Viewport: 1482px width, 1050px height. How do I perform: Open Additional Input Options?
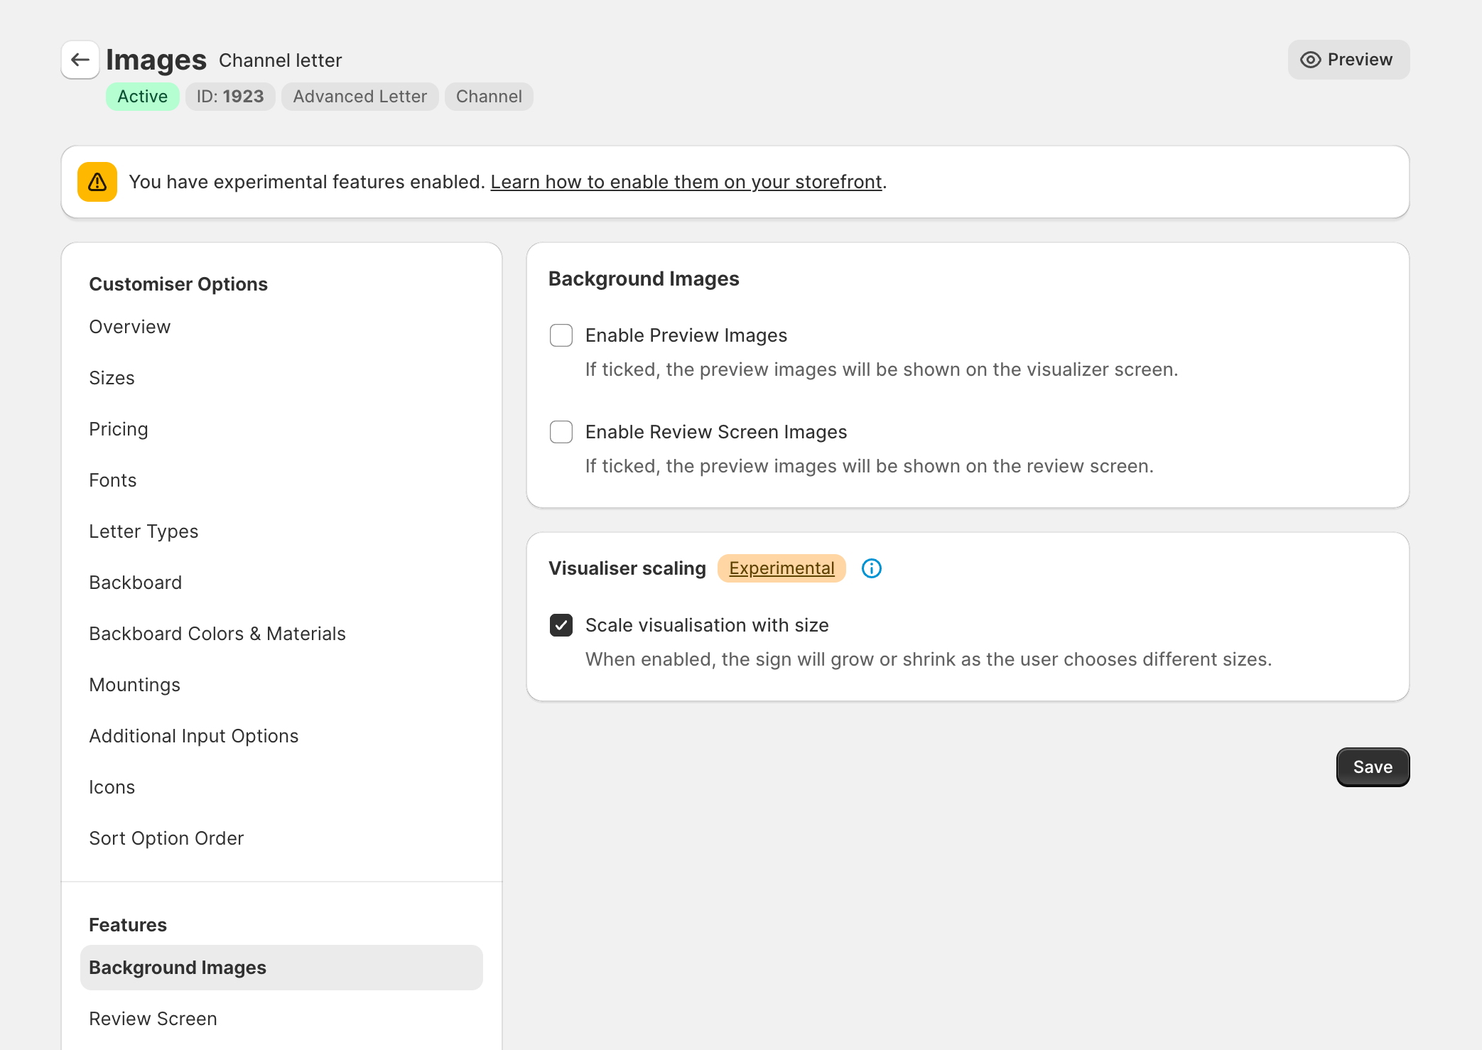coord(194,736)
